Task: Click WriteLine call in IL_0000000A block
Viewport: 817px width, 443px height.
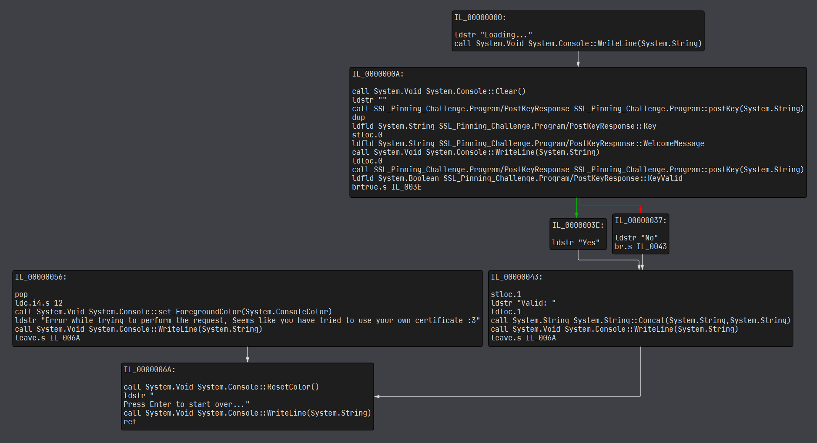Action: coord(475,152)
